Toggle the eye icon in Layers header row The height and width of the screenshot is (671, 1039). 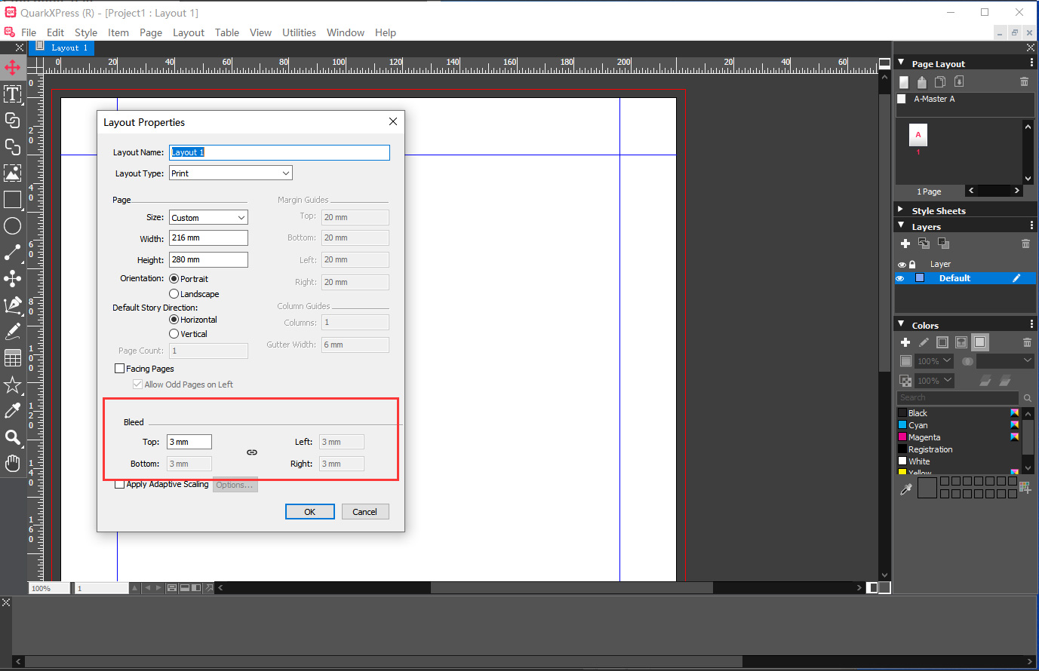[x=902, y=265]
